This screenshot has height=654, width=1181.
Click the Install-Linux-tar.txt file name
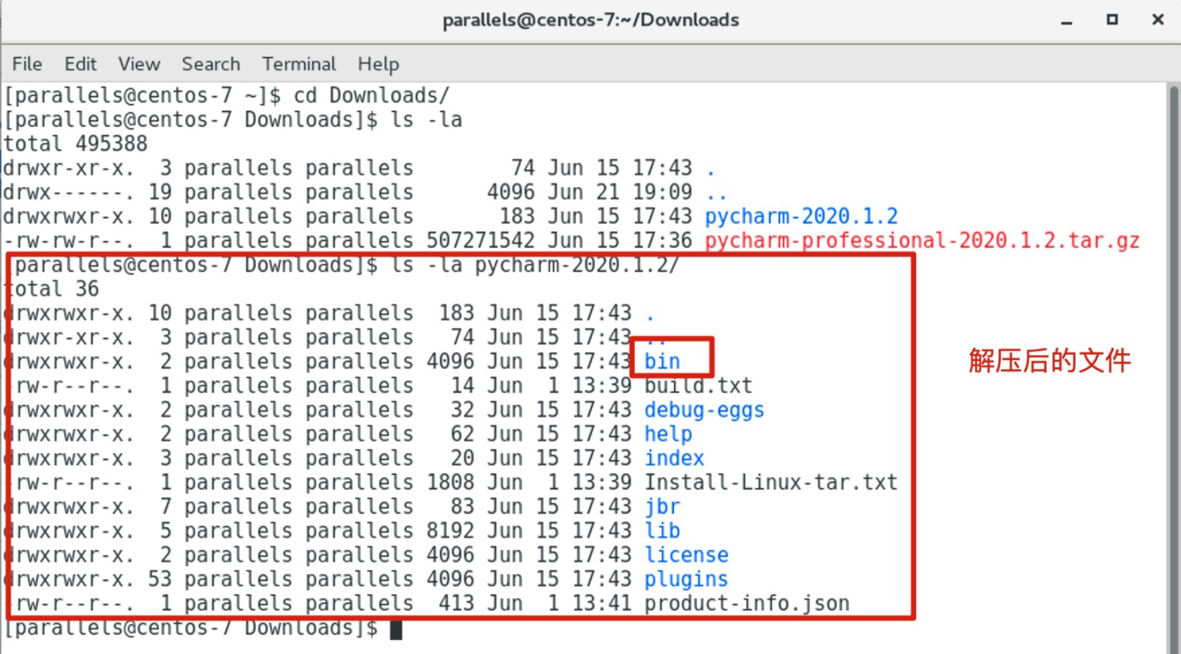click(771, 482)
